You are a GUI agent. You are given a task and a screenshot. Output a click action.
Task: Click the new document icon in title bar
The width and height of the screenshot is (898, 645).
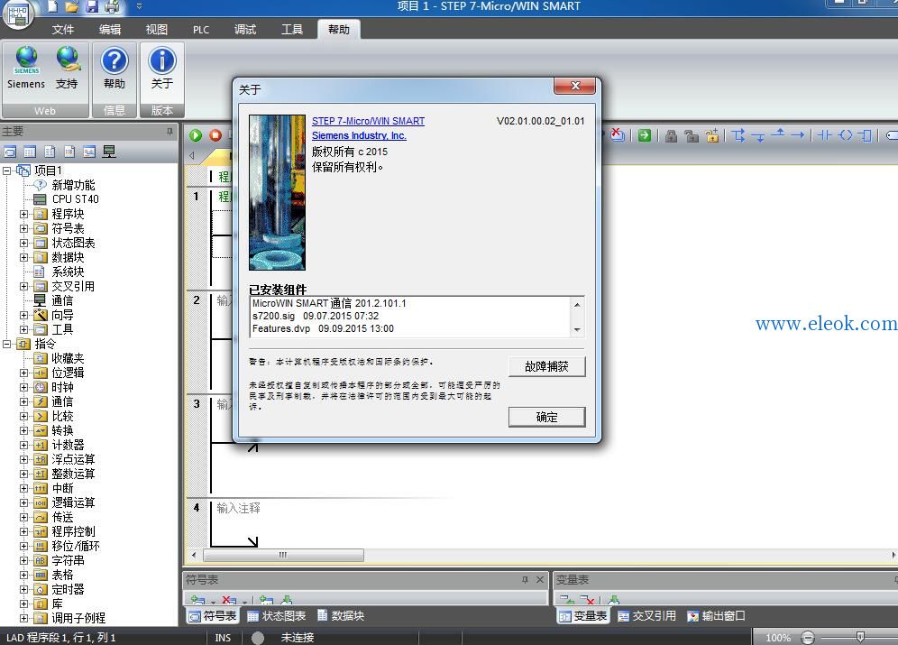[52, 7]
